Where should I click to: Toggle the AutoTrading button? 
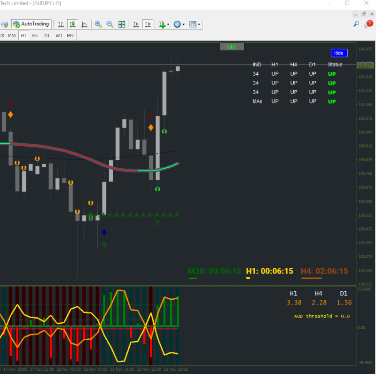pos(31,24)
